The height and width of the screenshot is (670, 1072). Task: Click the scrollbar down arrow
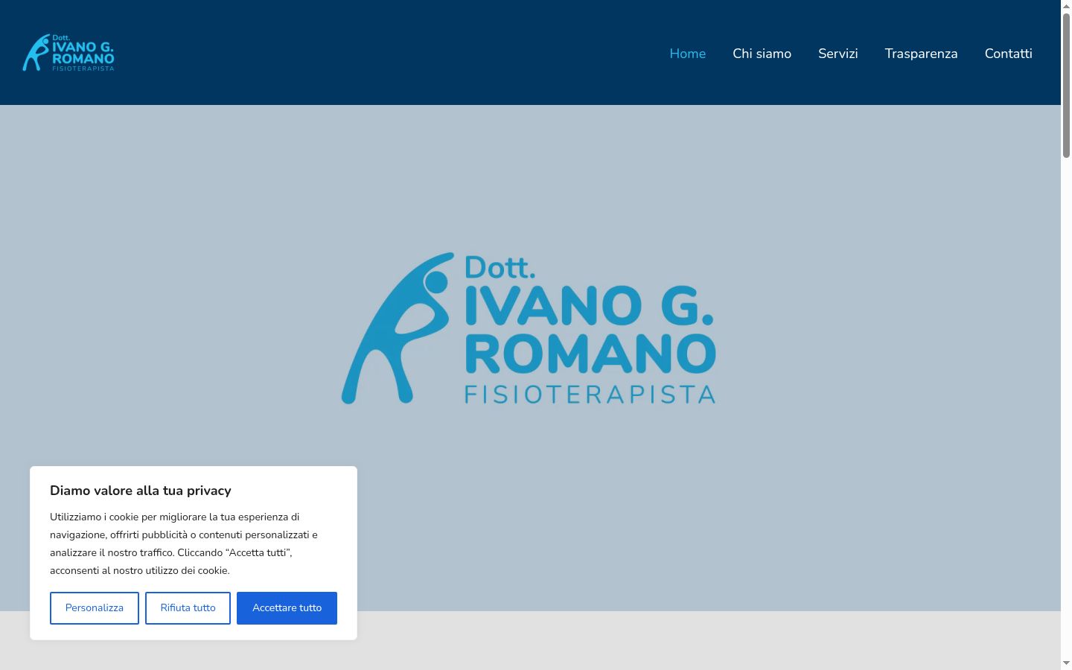point(1066,663)
